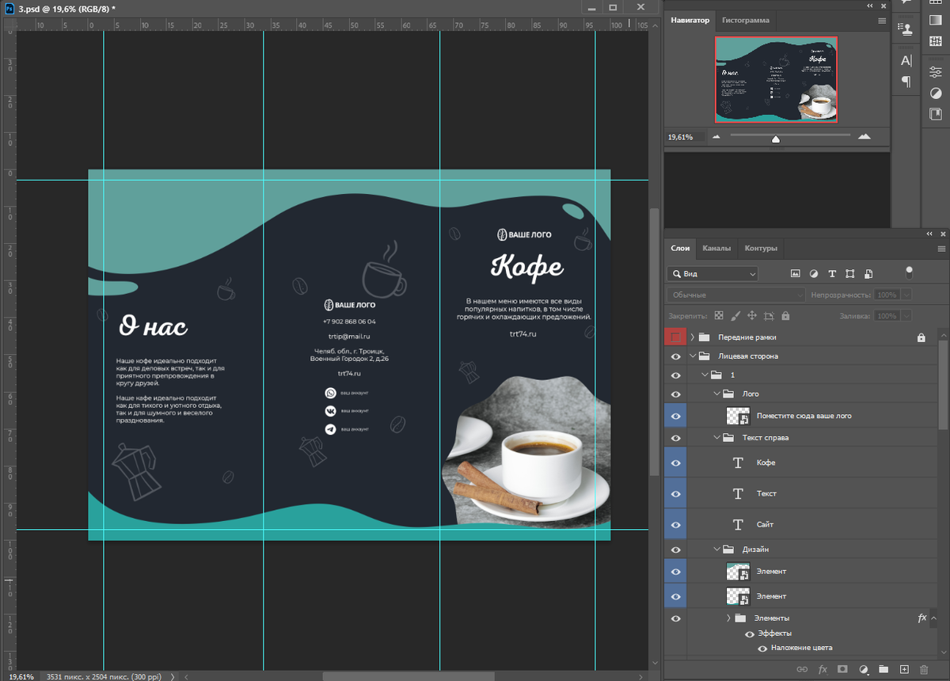Collapse the Текст справа group
The width and height of the screenshot is (950, 681).
[x=717, y=437]
